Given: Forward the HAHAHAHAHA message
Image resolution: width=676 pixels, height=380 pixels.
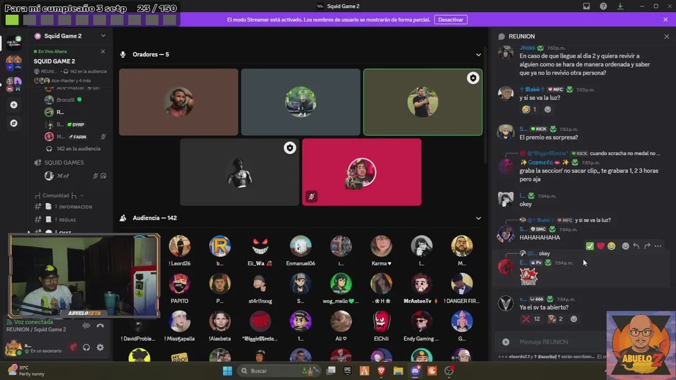Looking at the screenshot, I should 647,246.
